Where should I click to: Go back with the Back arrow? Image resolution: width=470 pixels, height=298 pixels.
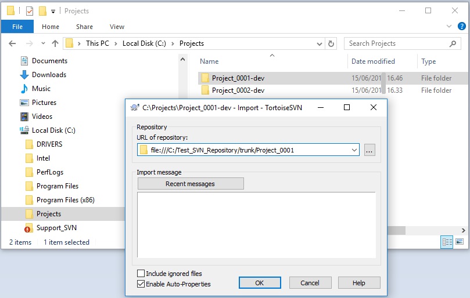(12, 43)
